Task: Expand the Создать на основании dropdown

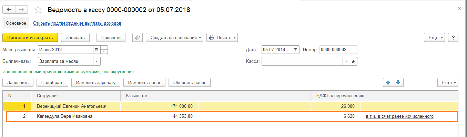Action: (175, 37)
